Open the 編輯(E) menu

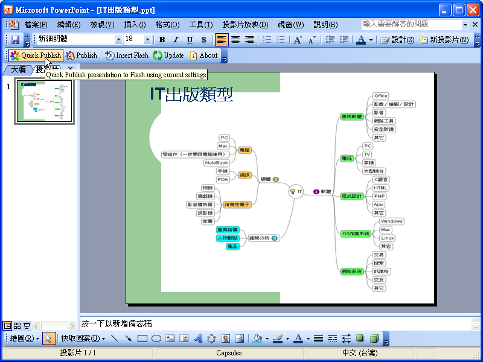69,25
